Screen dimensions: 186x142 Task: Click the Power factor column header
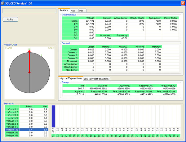point(170,18)
